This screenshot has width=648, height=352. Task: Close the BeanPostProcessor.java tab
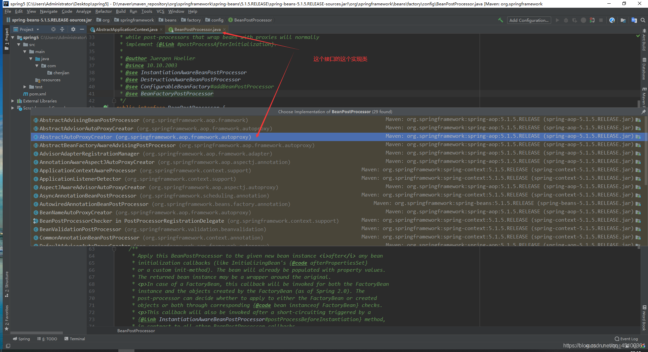coord(225,30)
